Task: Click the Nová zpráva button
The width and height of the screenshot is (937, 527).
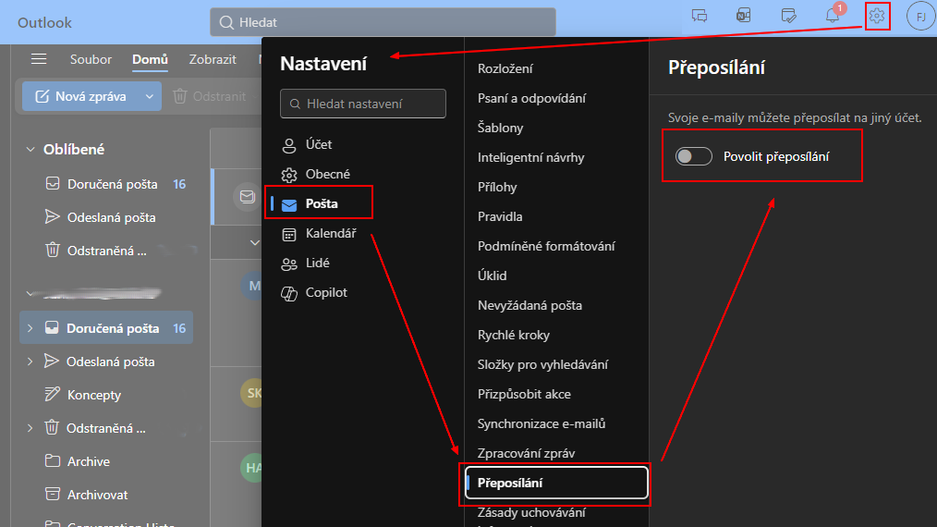Action: point(80,96)
